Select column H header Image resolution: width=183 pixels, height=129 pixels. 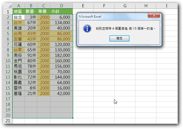(x=146, y=6)
